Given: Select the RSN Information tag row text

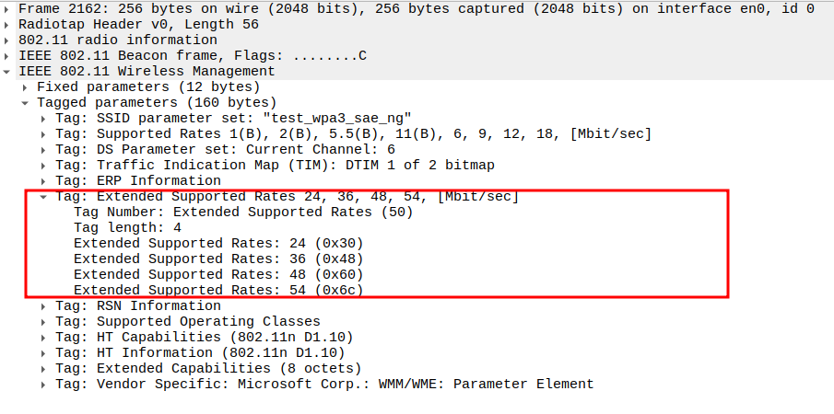Looking at the screenshot, I should point(138,306).
